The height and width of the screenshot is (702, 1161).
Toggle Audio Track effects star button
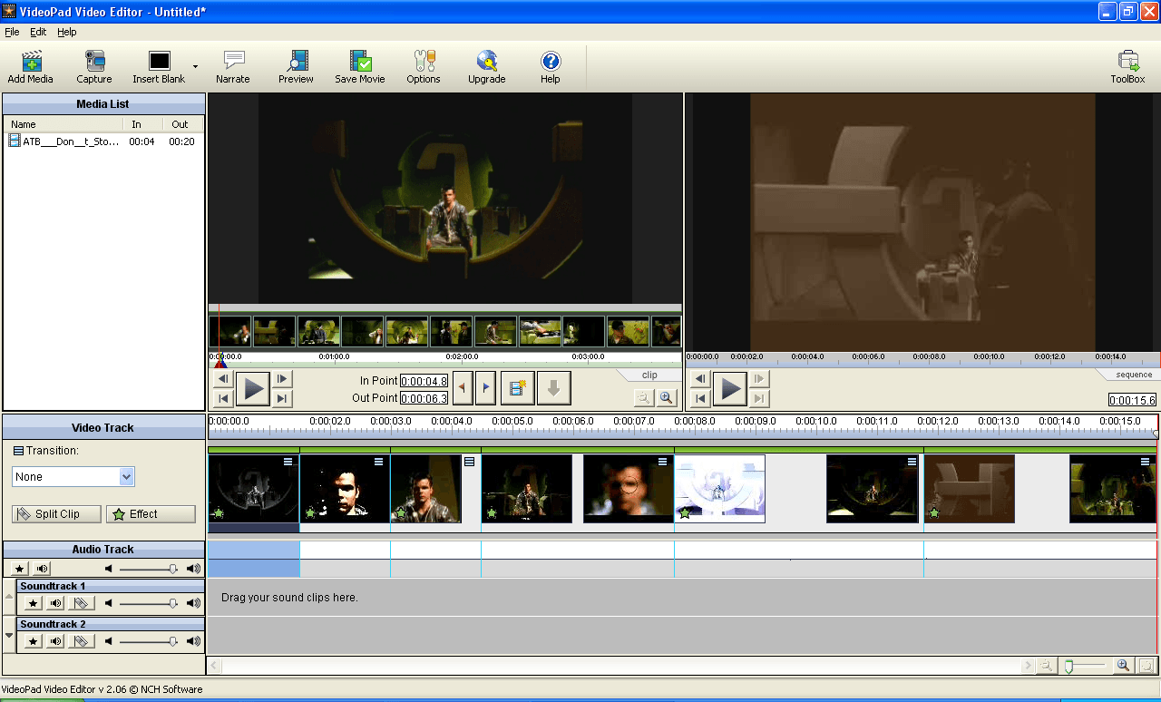(x=20, y=569)
